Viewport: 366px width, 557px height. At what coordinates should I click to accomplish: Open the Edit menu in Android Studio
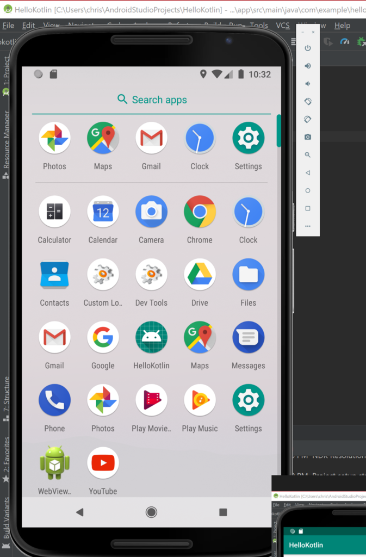[28, 26]
